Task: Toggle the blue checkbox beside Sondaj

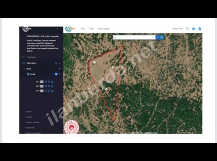Action: pyautogui.click(x=56, y=74)
